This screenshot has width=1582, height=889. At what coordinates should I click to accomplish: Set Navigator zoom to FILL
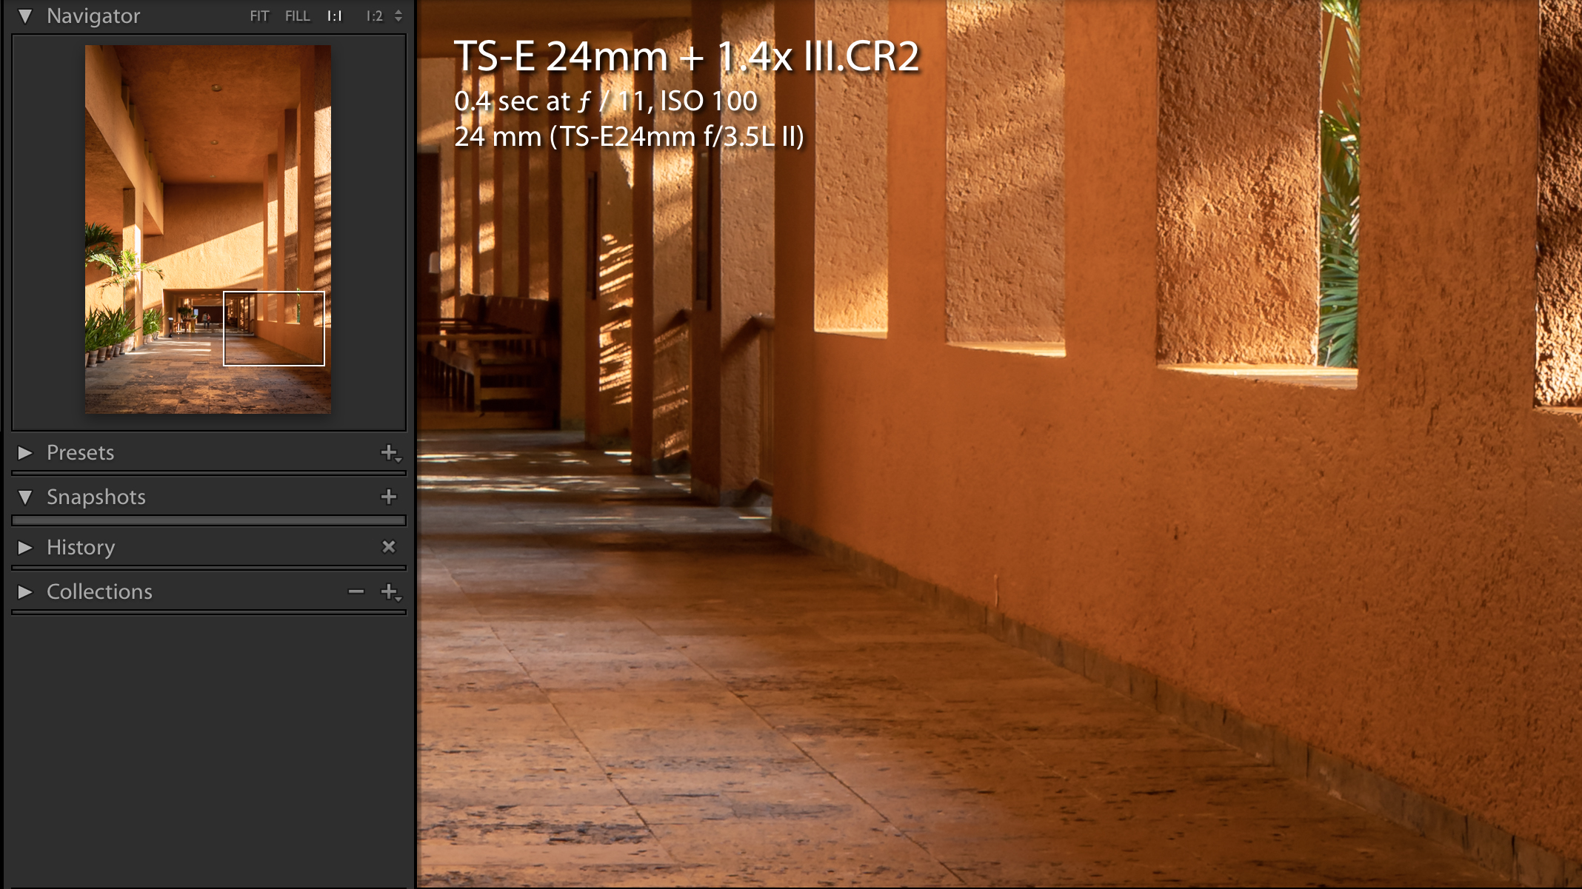[298, 16]
